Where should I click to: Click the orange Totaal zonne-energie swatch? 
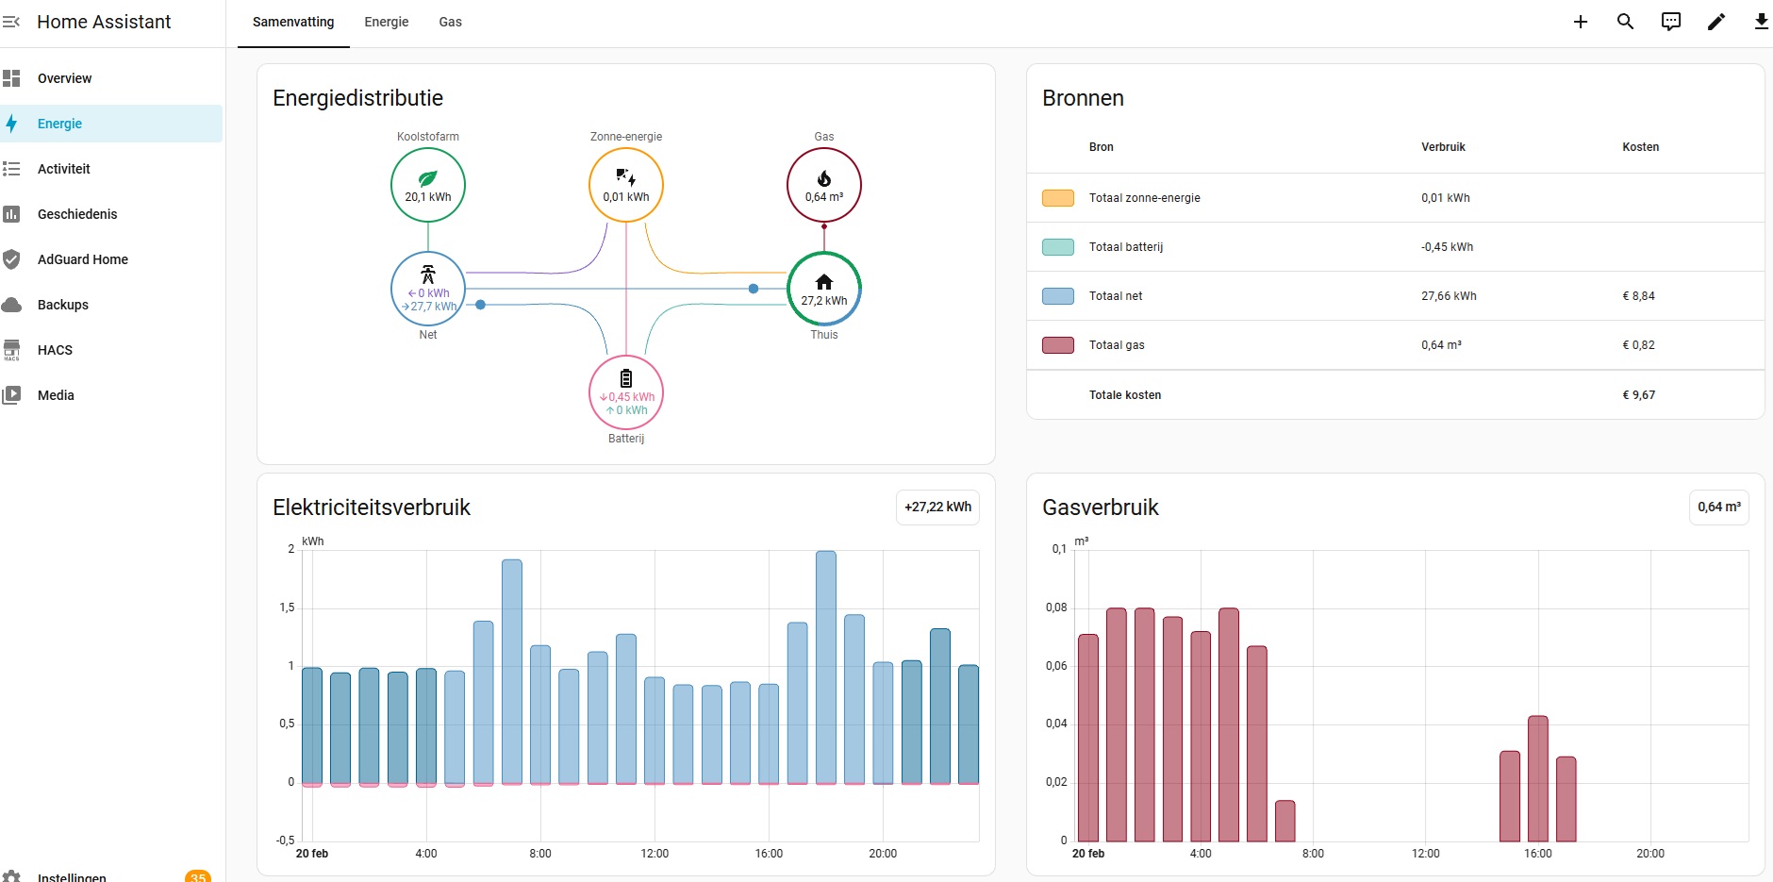pyautogui.click(x=1058, y=198)
